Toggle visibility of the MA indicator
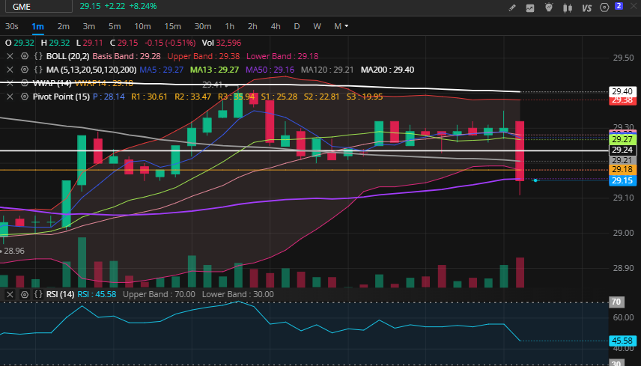 click(x=25, y=70)
